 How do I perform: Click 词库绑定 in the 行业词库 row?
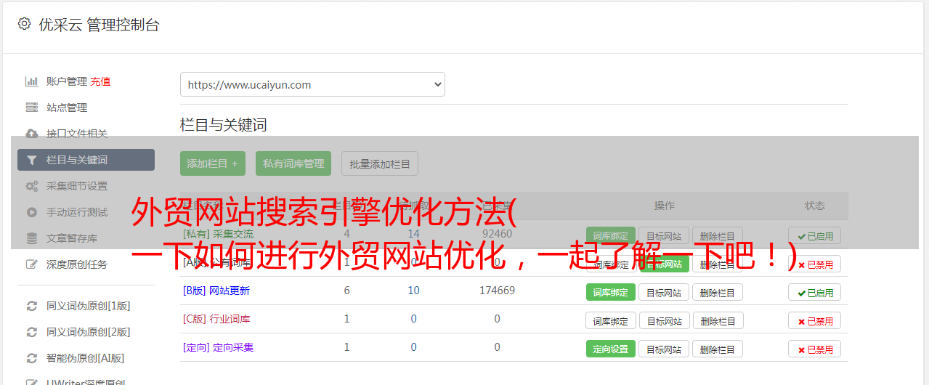(x=611, y=320)
